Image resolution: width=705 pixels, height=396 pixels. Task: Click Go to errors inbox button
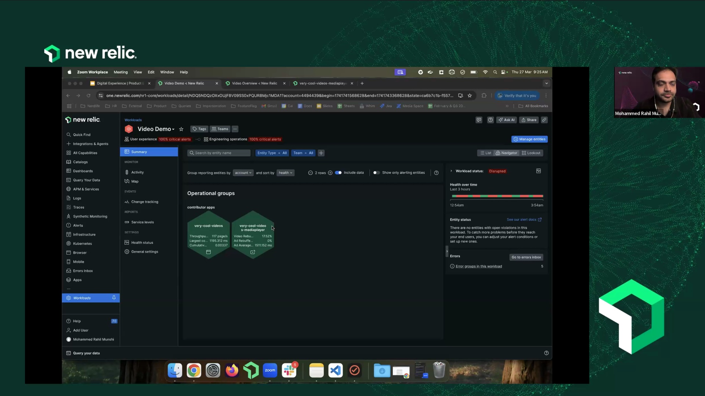click(526, 257)
